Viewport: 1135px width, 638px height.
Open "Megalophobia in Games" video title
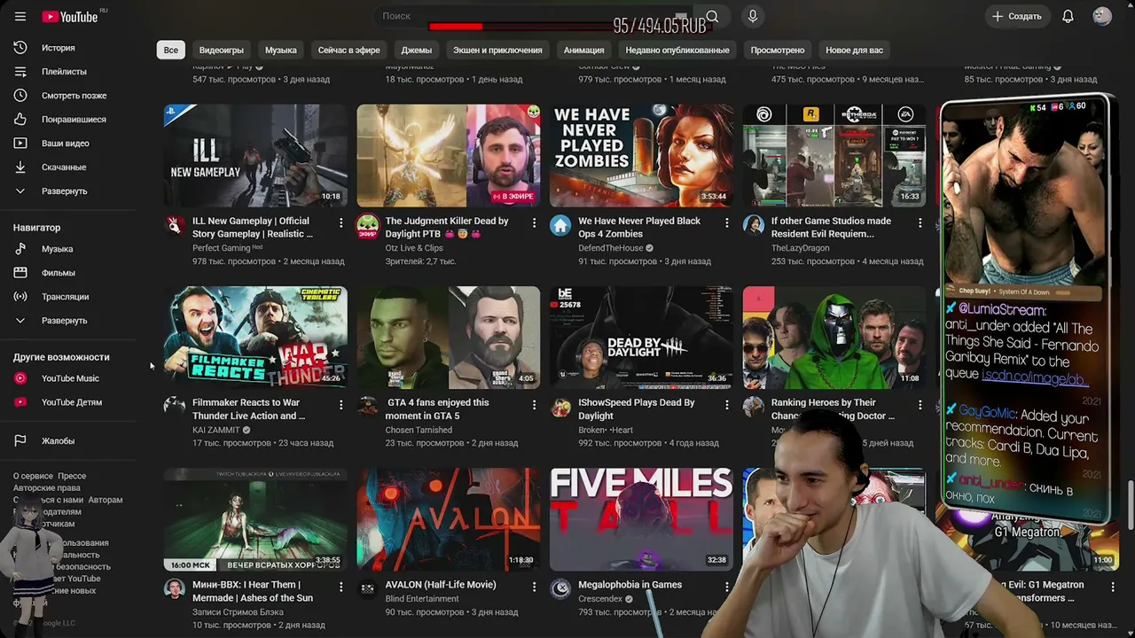630,585
